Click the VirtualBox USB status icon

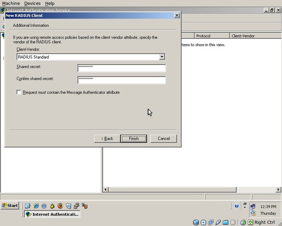[x=218, y=222]
